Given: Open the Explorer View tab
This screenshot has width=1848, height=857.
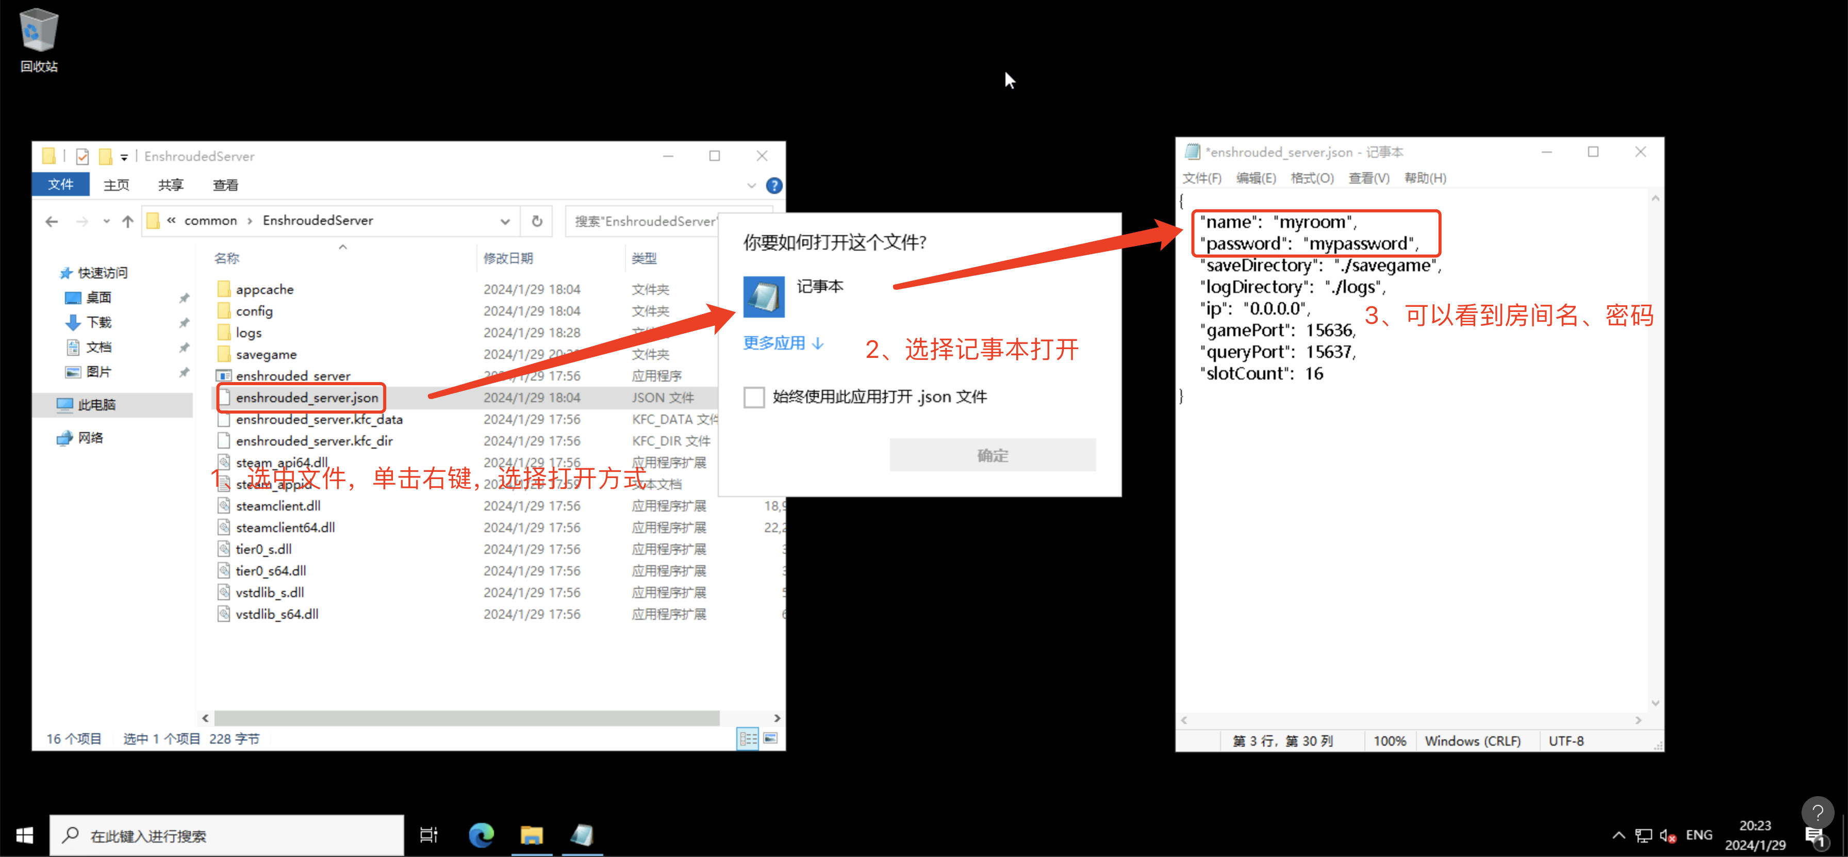Looking at the screenshot, I should [225, 186].
